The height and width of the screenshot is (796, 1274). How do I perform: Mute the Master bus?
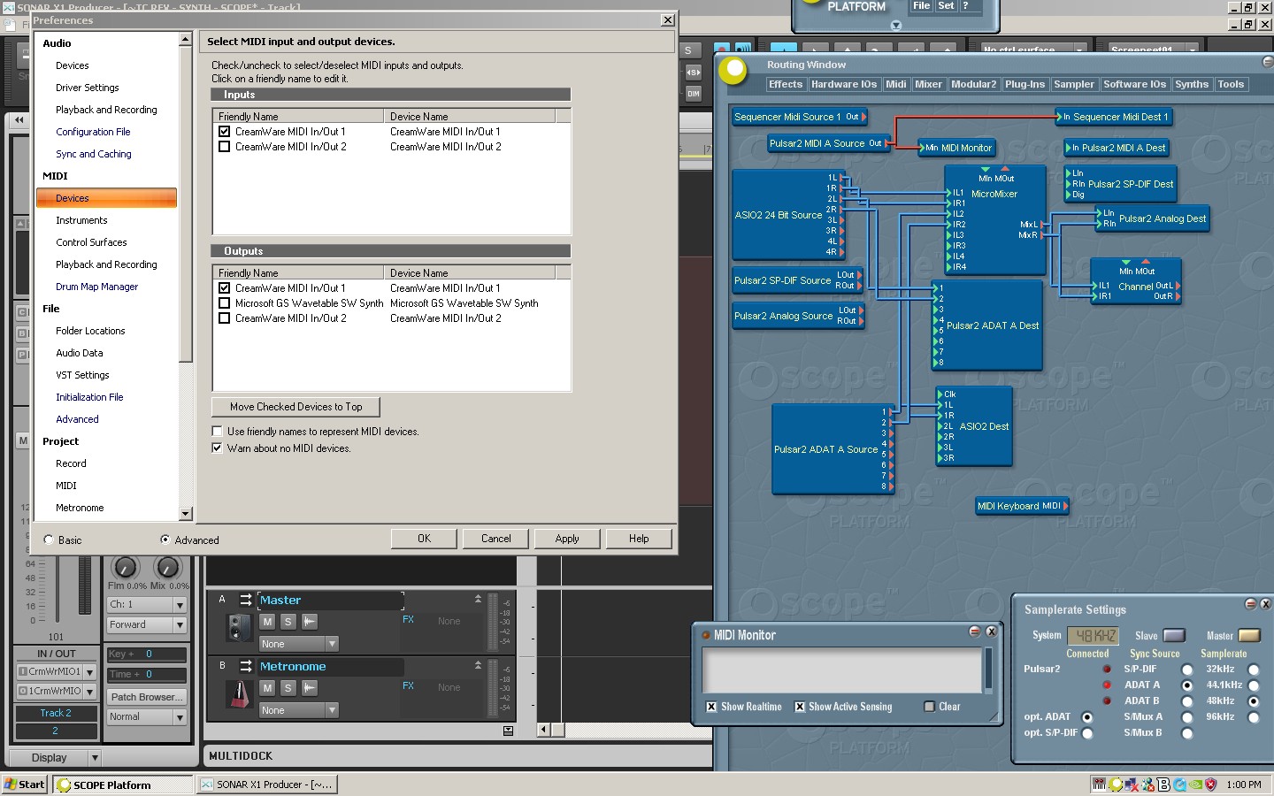[x=267, y=622]
